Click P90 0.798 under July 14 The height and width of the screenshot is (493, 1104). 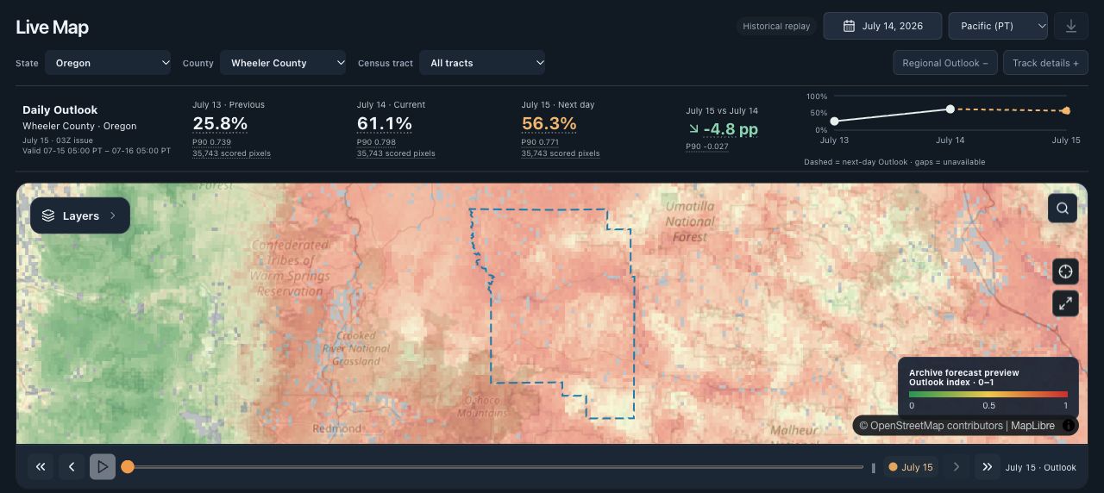tap(376, 142)
